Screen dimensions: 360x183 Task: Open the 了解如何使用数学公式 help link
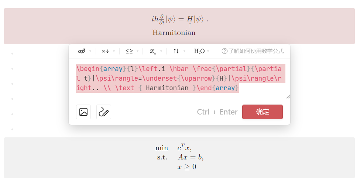pyautogui.click(x=256, y=51)
